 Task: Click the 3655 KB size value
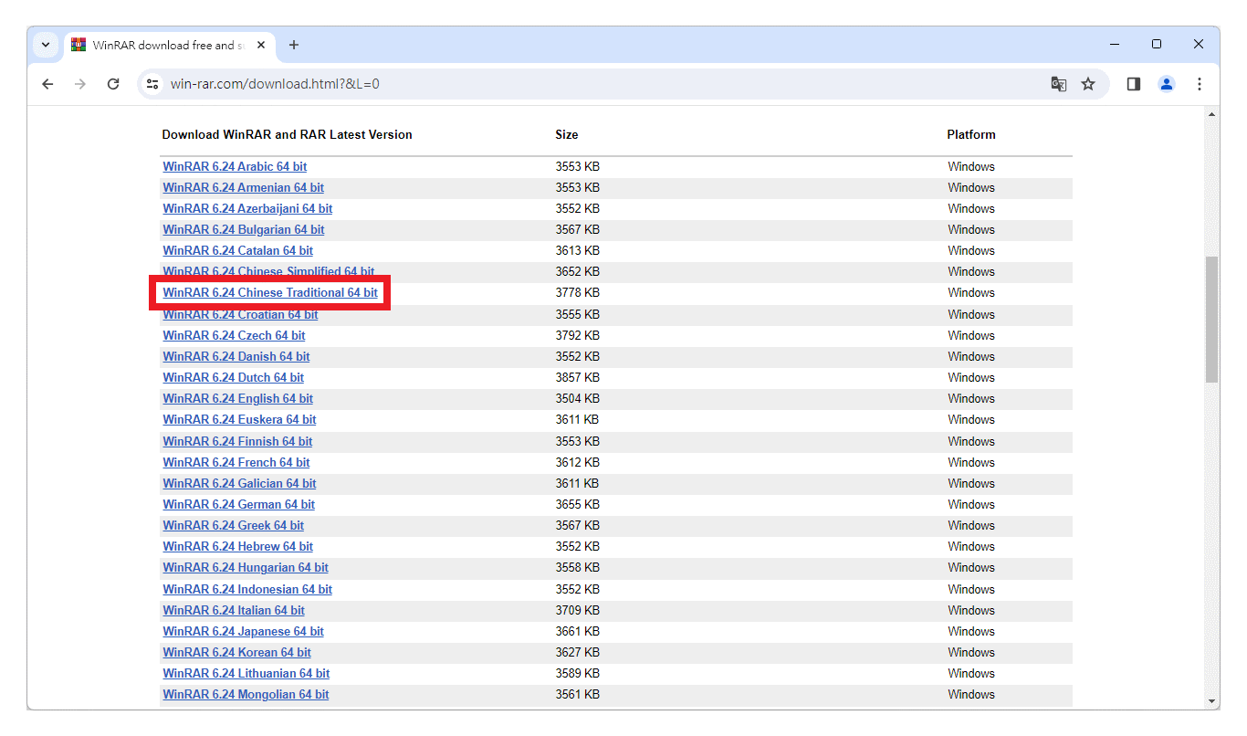tap(577, 504)
